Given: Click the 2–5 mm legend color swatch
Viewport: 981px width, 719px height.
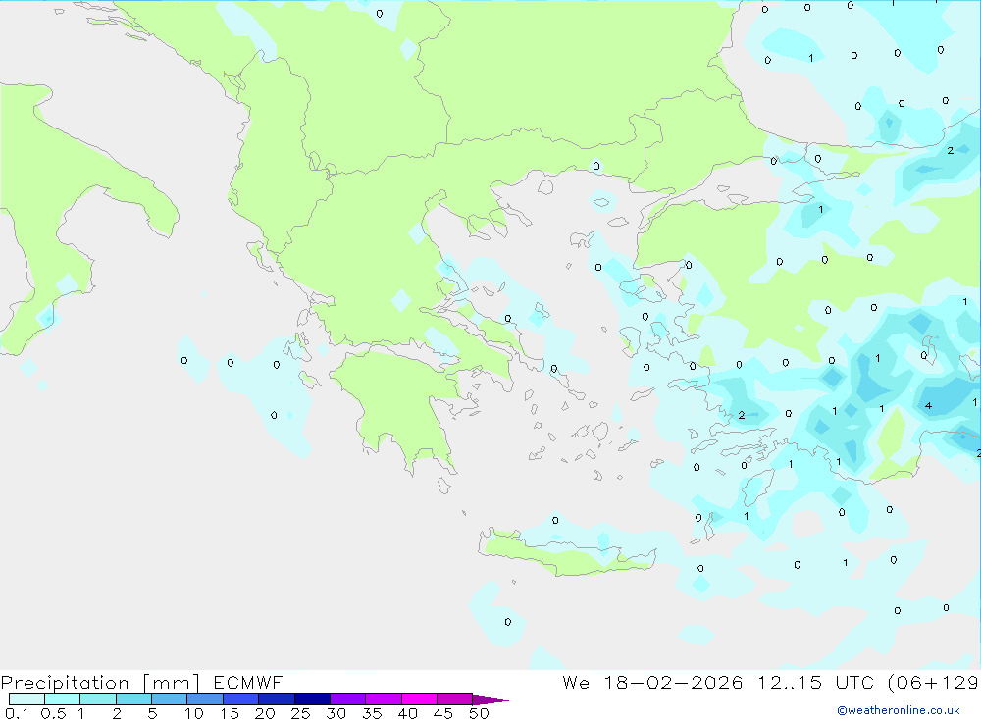Looking at the screenshot, I should [x=133, y=699].
